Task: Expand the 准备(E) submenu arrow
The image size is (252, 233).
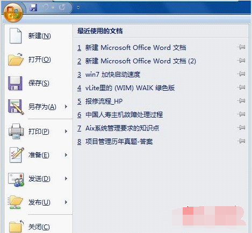Action: tap(66, 155)
